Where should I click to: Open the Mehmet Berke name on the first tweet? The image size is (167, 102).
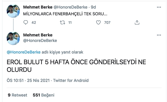coord(38,7)
